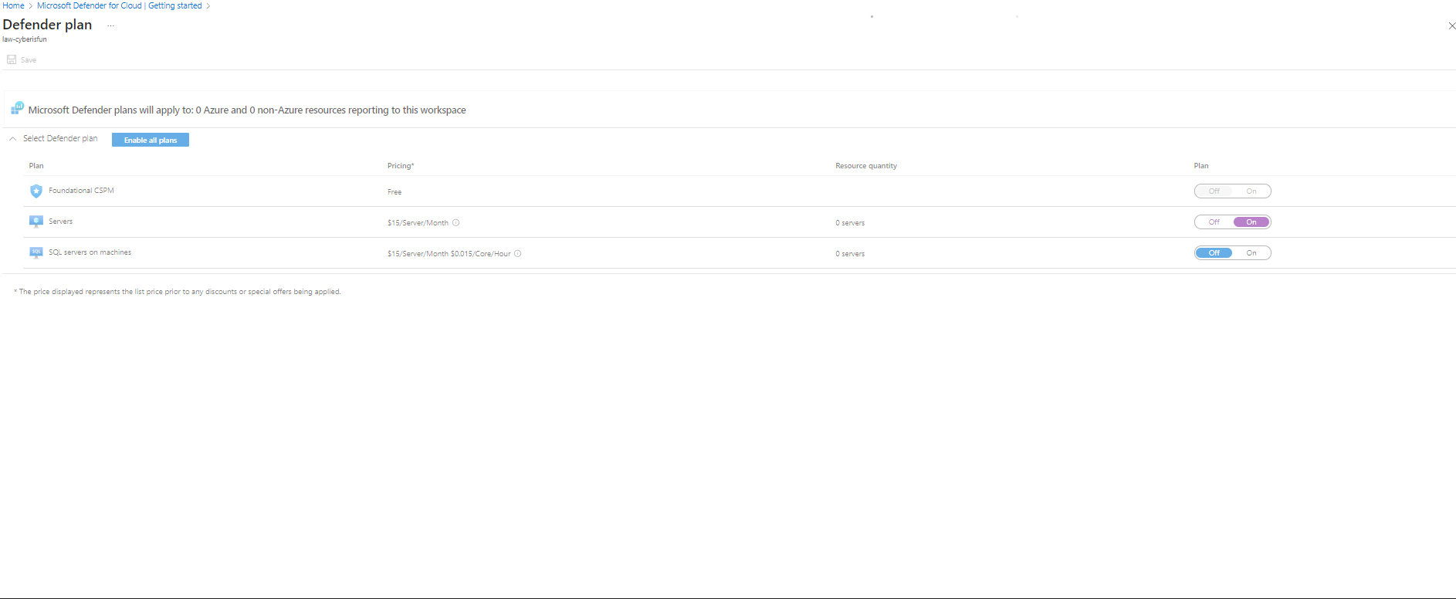
Task: Set SQL servers on machines plan Off
Action: tap(1214, 253)
